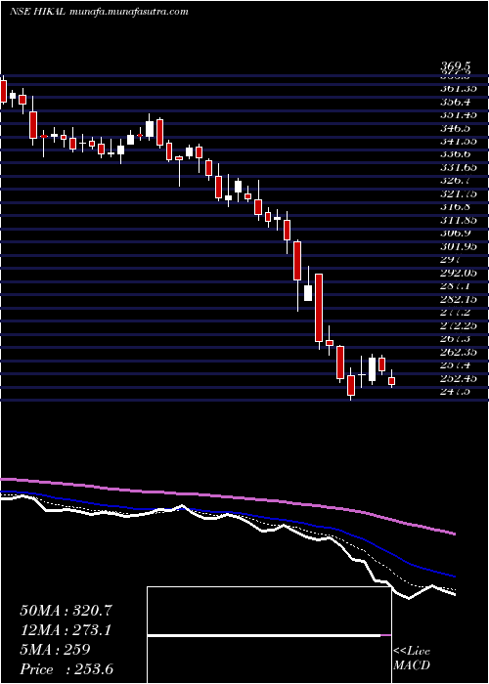The width and height of the screenshot is (489, 684).
Task: Click the Price : 253.6 readout
Action: pos(67,669)
